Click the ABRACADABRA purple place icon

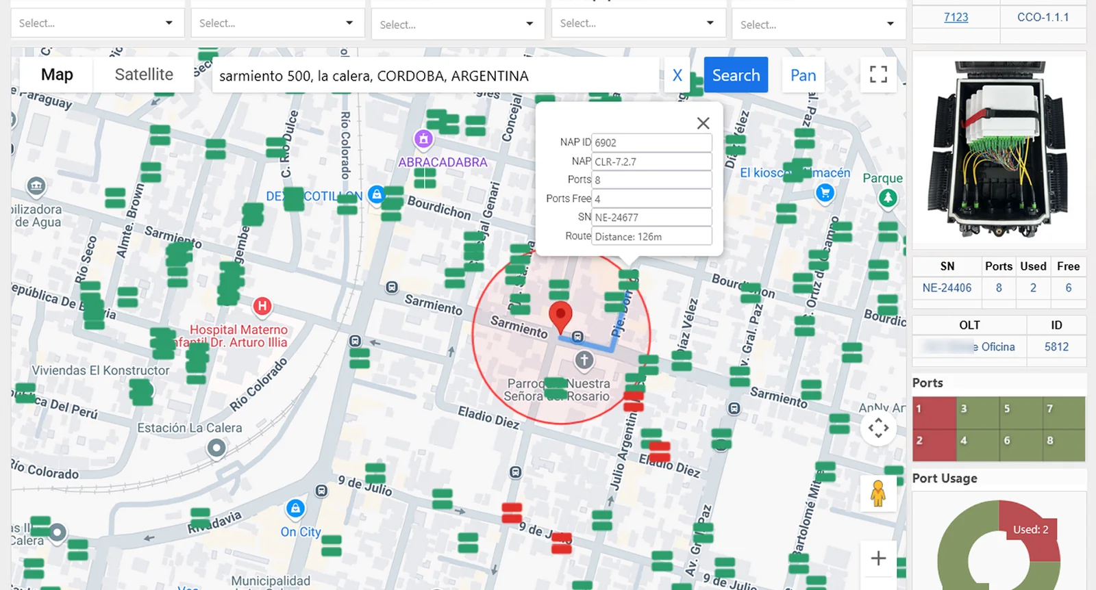coord(424,140)
